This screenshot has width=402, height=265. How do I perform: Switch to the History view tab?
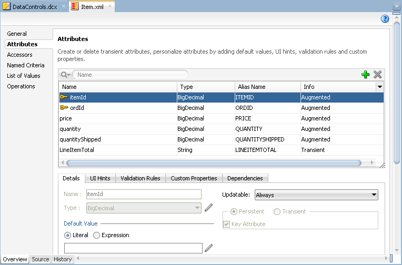click(x=63, y=259)
